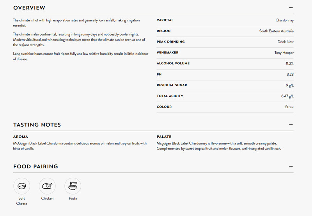Click the Food Pairing heading
This screenshot has height=216, width=312.
(35, 167)
